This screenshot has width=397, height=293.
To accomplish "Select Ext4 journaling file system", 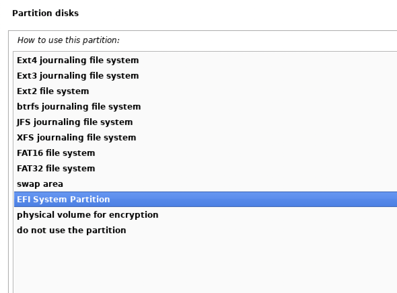I will pyautogui.click(x=78, y=60).
